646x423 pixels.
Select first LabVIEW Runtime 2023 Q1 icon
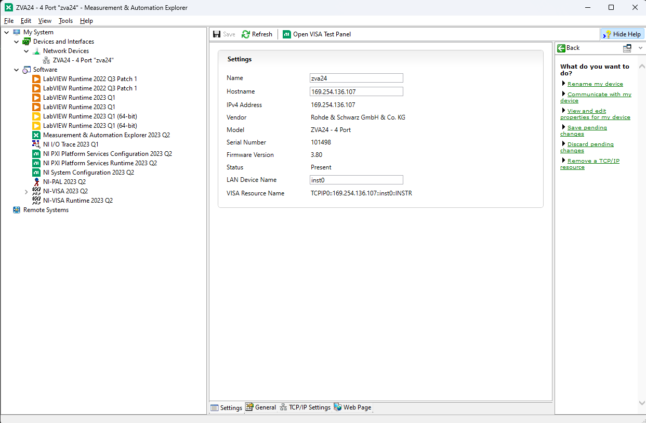click(x=36, y=98)
